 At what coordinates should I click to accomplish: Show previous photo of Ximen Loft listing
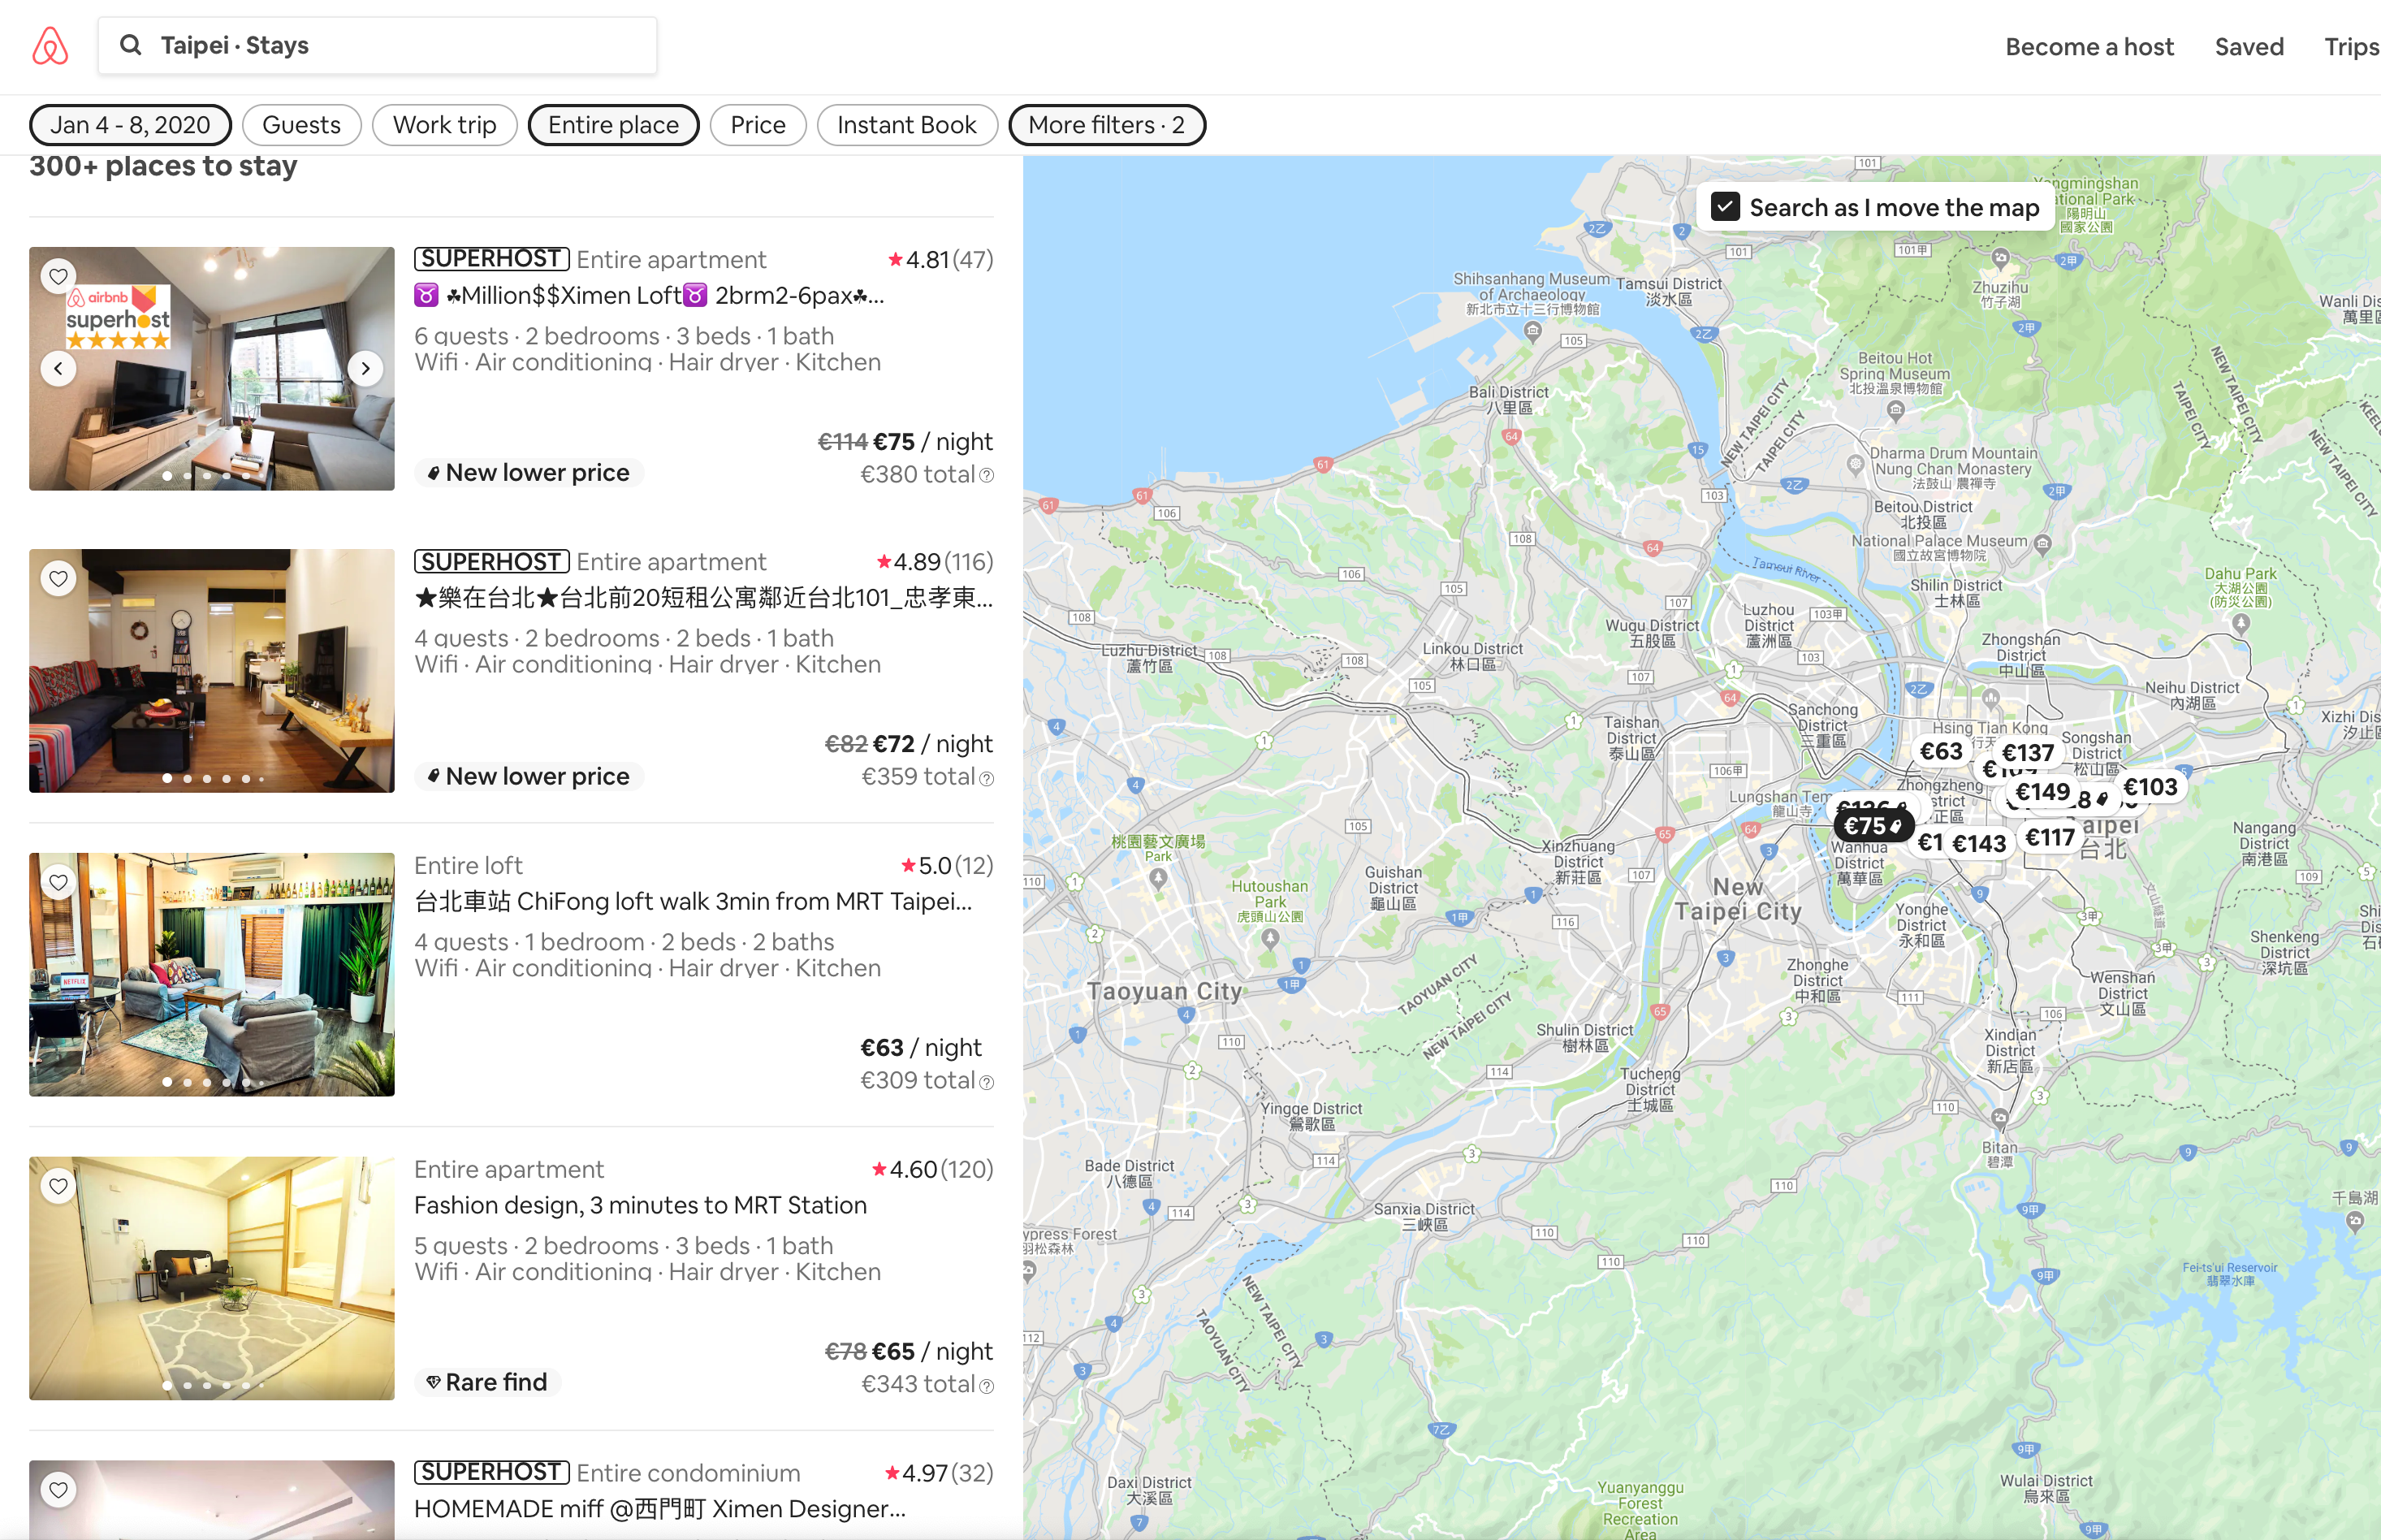[x=59, y=368]
